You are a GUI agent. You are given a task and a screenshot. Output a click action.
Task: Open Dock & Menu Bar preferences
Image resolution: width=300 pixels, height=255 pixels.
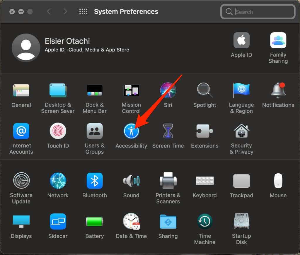point(94,90)
